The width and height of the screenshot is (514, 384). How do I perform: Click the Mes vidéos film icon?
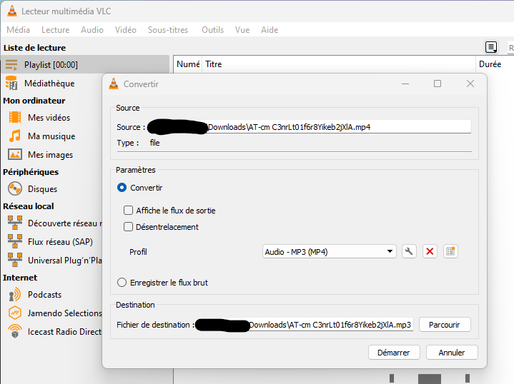point(15,117)
